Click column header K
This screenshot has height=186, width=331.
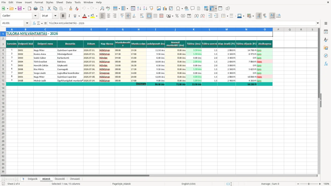point(194,29)
